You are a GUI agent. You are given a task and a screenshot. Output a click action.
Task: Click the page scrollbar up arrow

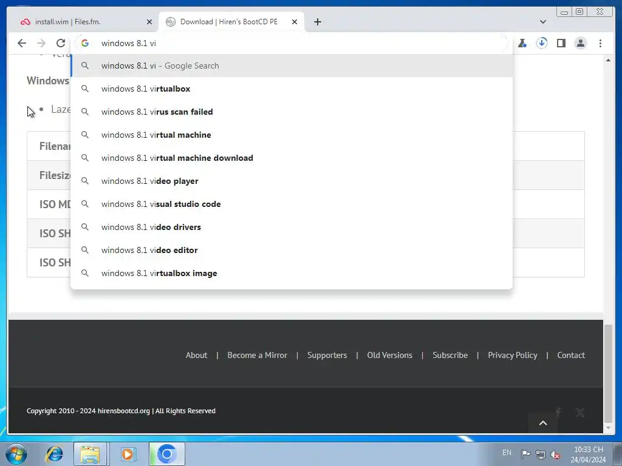[x=608, y=60]
